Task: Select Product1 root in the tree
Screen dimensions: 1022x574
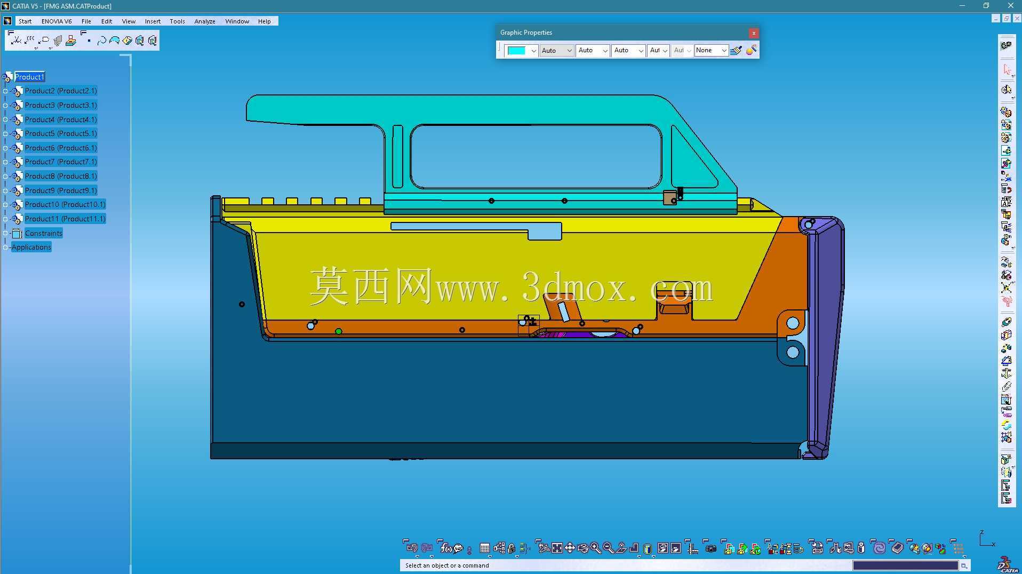Action: 29,77
